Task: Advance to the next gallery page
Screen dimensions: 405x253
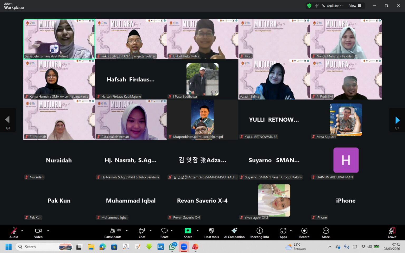Action: click(397, 120)
